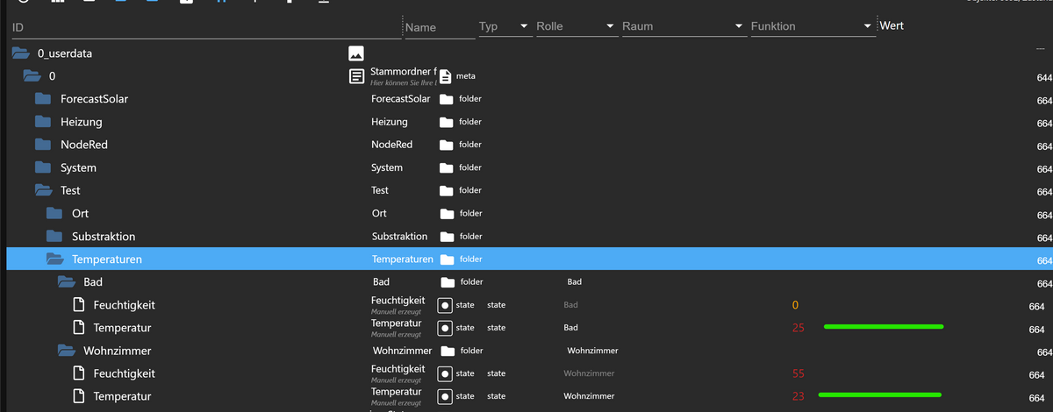Click the 'meta' type label

coord(466,76)
